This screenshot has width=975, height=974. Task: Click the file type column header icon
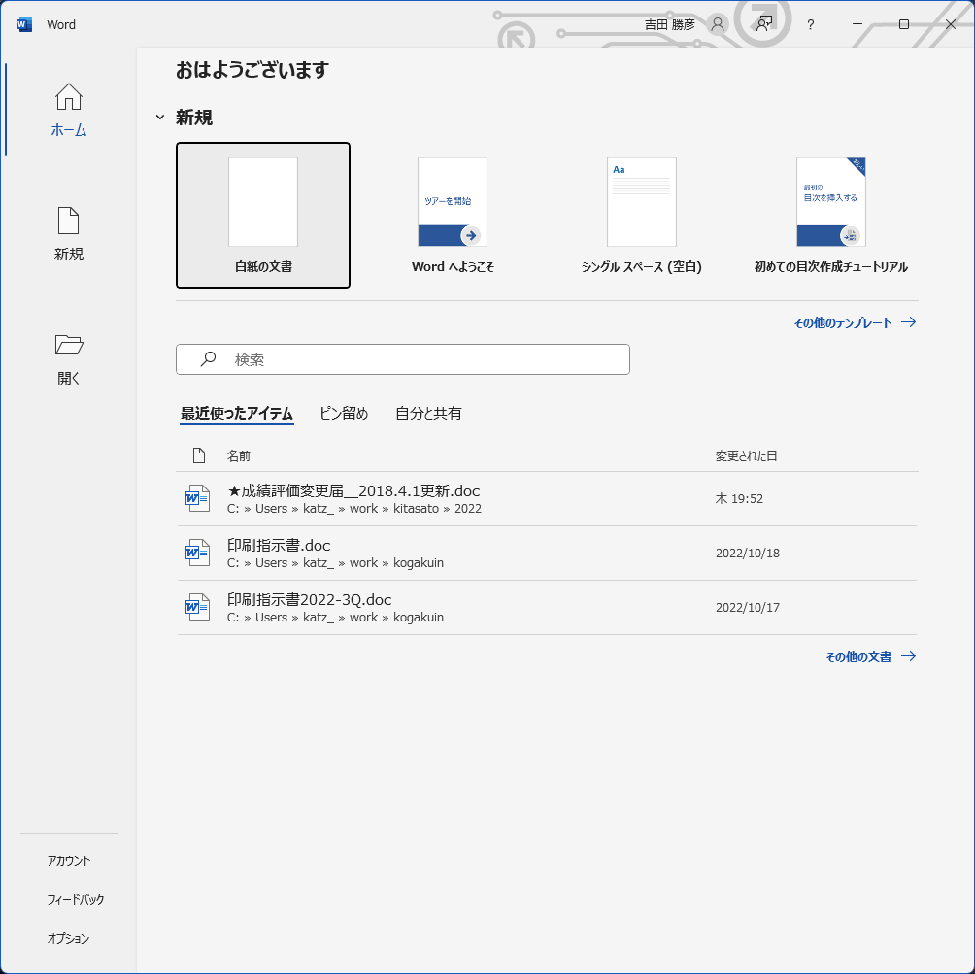199,455
